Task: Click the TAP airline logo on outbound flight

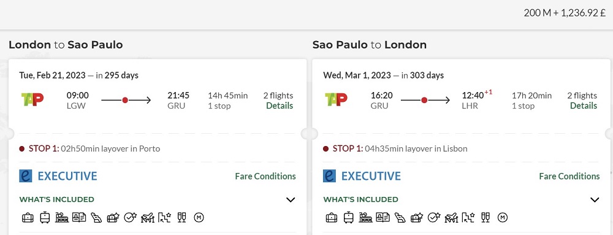Action: pos(32,99)
